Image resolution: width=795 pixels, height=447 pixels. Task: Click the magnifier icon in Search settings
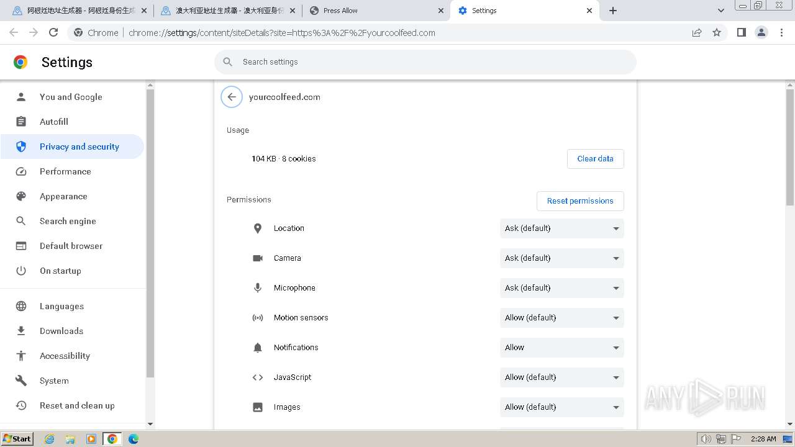pyautogui.click(x=228, y=62)
